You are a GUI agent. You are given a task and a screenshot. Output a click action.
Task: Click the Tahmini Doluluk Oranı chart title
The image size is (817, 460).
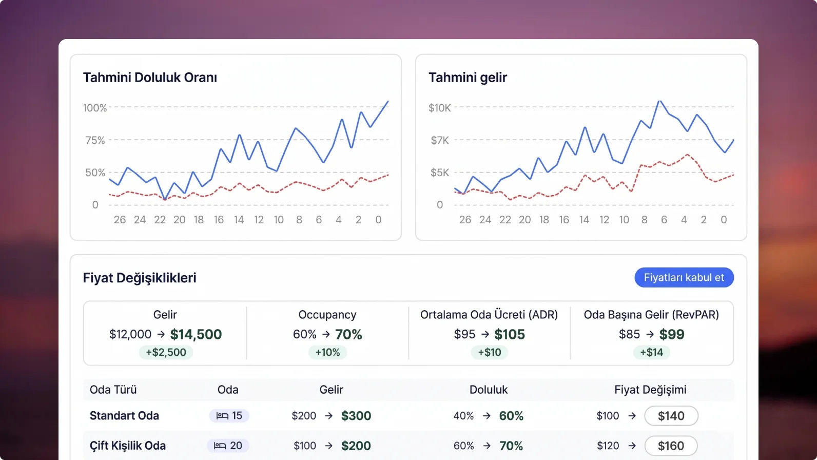[x=150, y=78]
